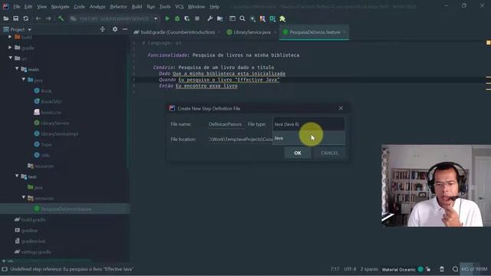Image resolution: width=491 pixels, height=276 pixels.
Task: Collapse the test resources folder
Action: (x=24, y=198)
